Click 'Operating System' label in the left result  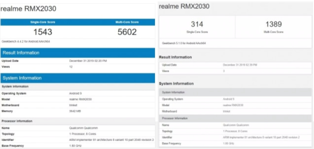[x=14, y=93]
